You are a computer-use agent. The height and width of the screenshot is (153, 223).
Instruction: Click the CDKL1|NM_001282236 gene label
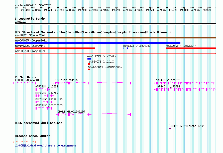tap(71, 112)
